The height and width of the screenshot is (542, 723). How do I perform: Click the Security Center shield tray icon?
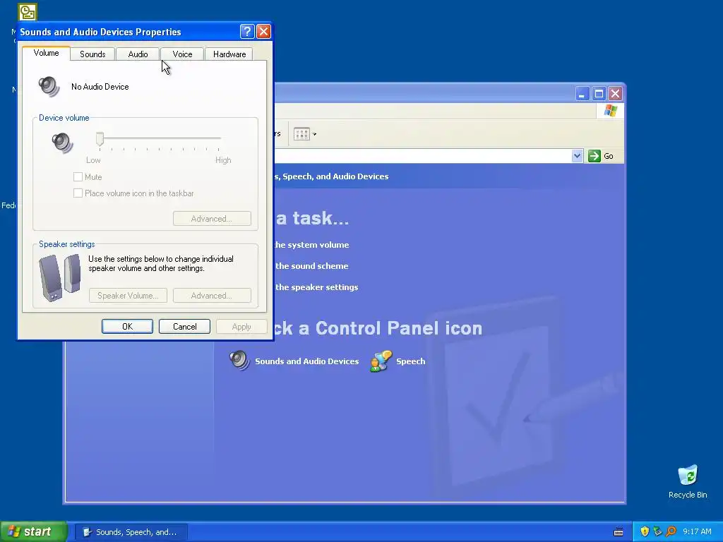tap(645, 531)
